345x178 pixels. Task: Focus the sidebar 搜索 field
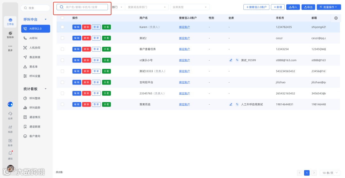click(35, 8)
